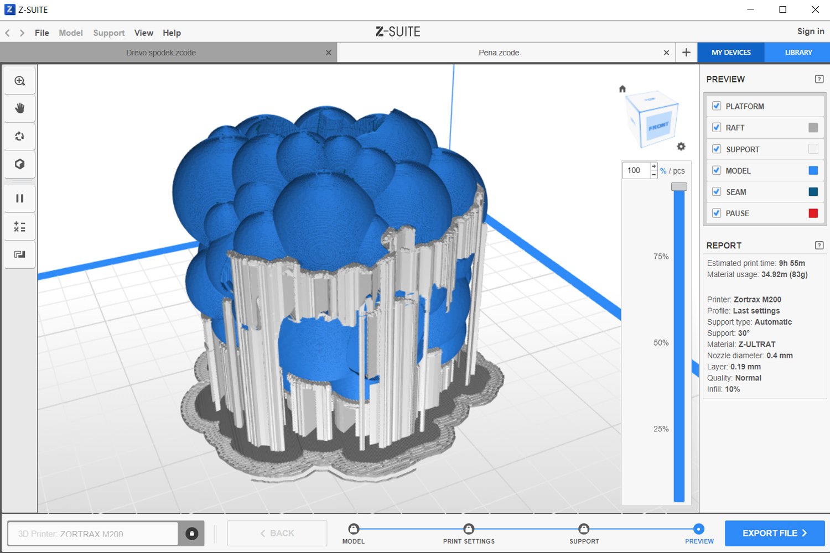Screen dimensions: 830x553
Task: Click the Z-SUITE title bar logo
Action: click(10, 9)
